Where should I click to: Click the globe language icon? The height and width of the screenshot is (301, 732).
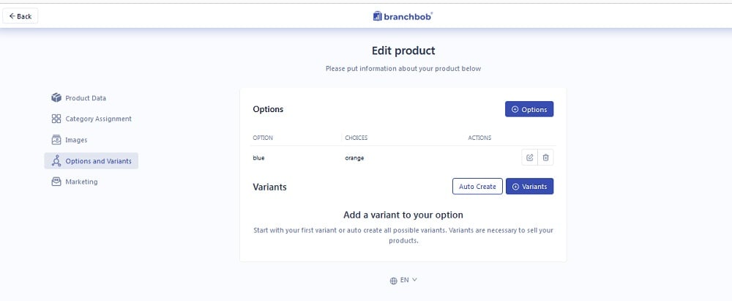coord(394,280)
